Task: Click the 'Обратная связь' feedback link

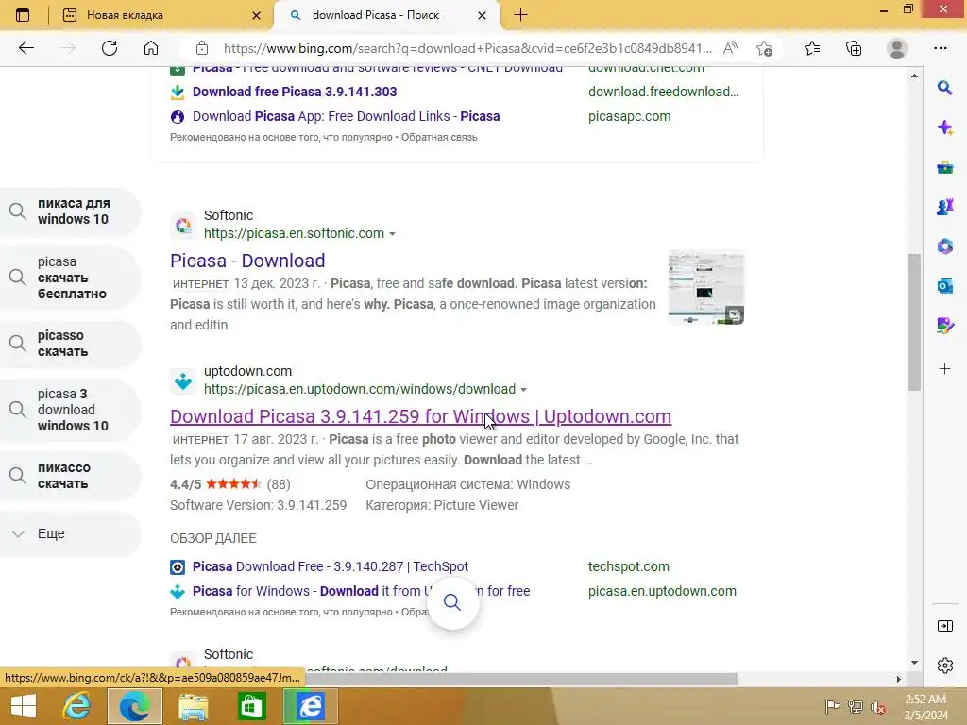Action: click(x=439, y=137)
